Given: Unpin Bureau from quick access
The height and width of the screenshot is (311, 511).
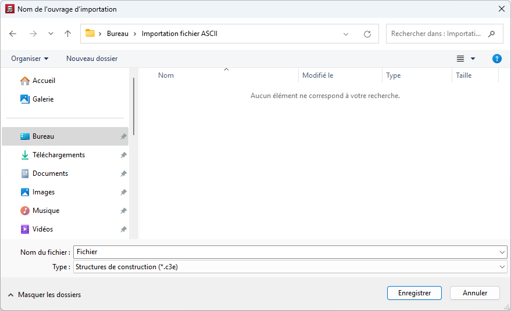Looking at the screenshot, I should pos(123,136).
